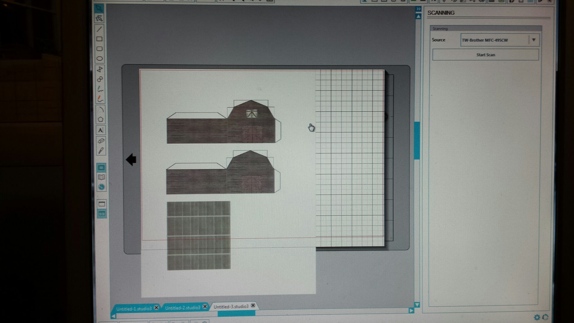The height and width of the screenshot is (323, 574).
Task: Switch to the Design page view icon
Action: [x=101, y=167]
